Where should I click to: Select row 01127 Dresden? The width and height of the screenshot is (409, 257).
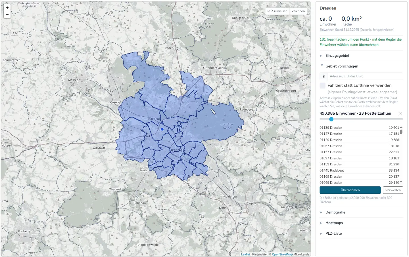coord(359,134)
